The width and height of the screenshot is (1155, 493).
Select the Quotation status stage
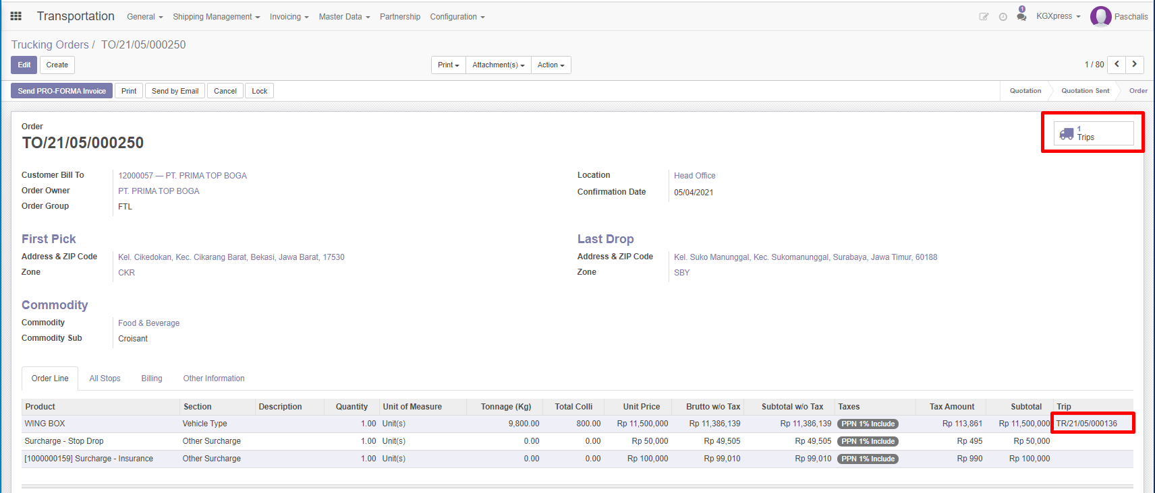pyautogui.click(x=1025, y=91)
